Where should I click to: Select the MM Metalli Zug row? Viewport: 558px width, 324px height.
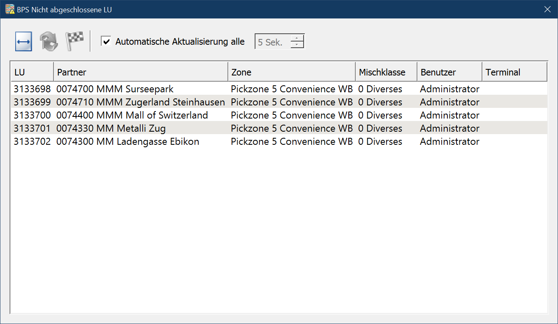(x=111, y=128)
